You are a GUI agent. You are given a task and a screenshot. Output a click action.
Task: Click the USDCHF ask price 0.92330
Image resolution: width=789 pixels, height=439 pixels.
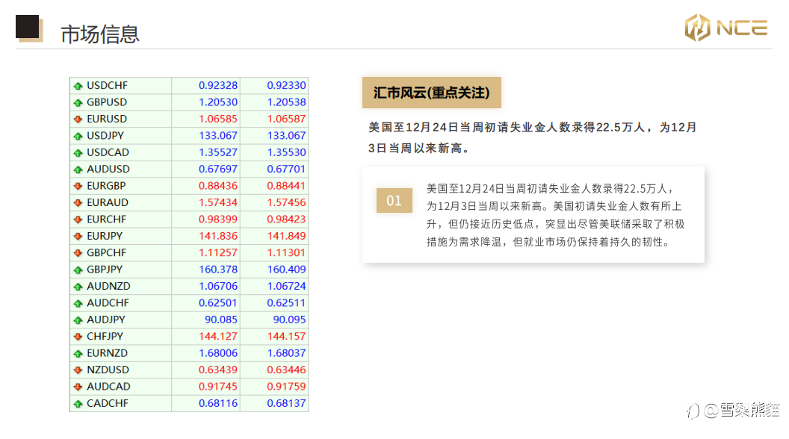[x=286, y=86]
